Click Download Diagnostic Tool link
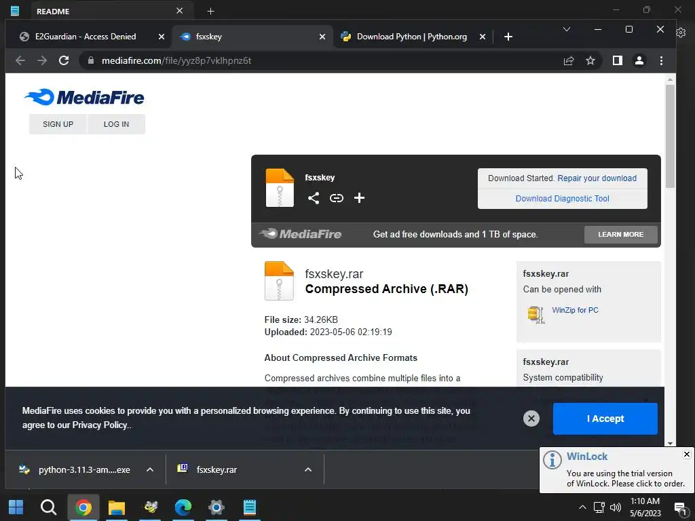The image size is (695, 521). [x=562, y=199]
